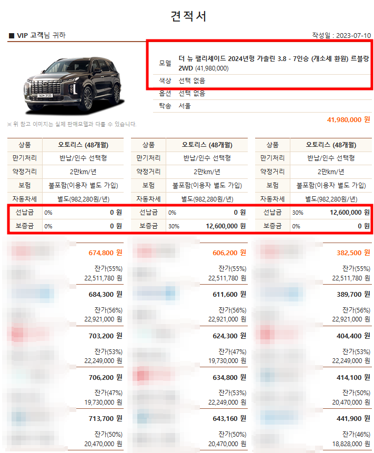374x453 pixels.
Task: Select the 옵션 선택 없음 row
Action: pos(262,93)
